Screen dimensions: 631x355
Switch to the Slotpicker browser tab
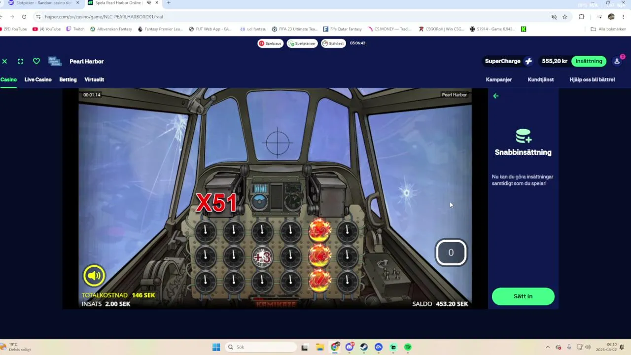coord(42,3)
